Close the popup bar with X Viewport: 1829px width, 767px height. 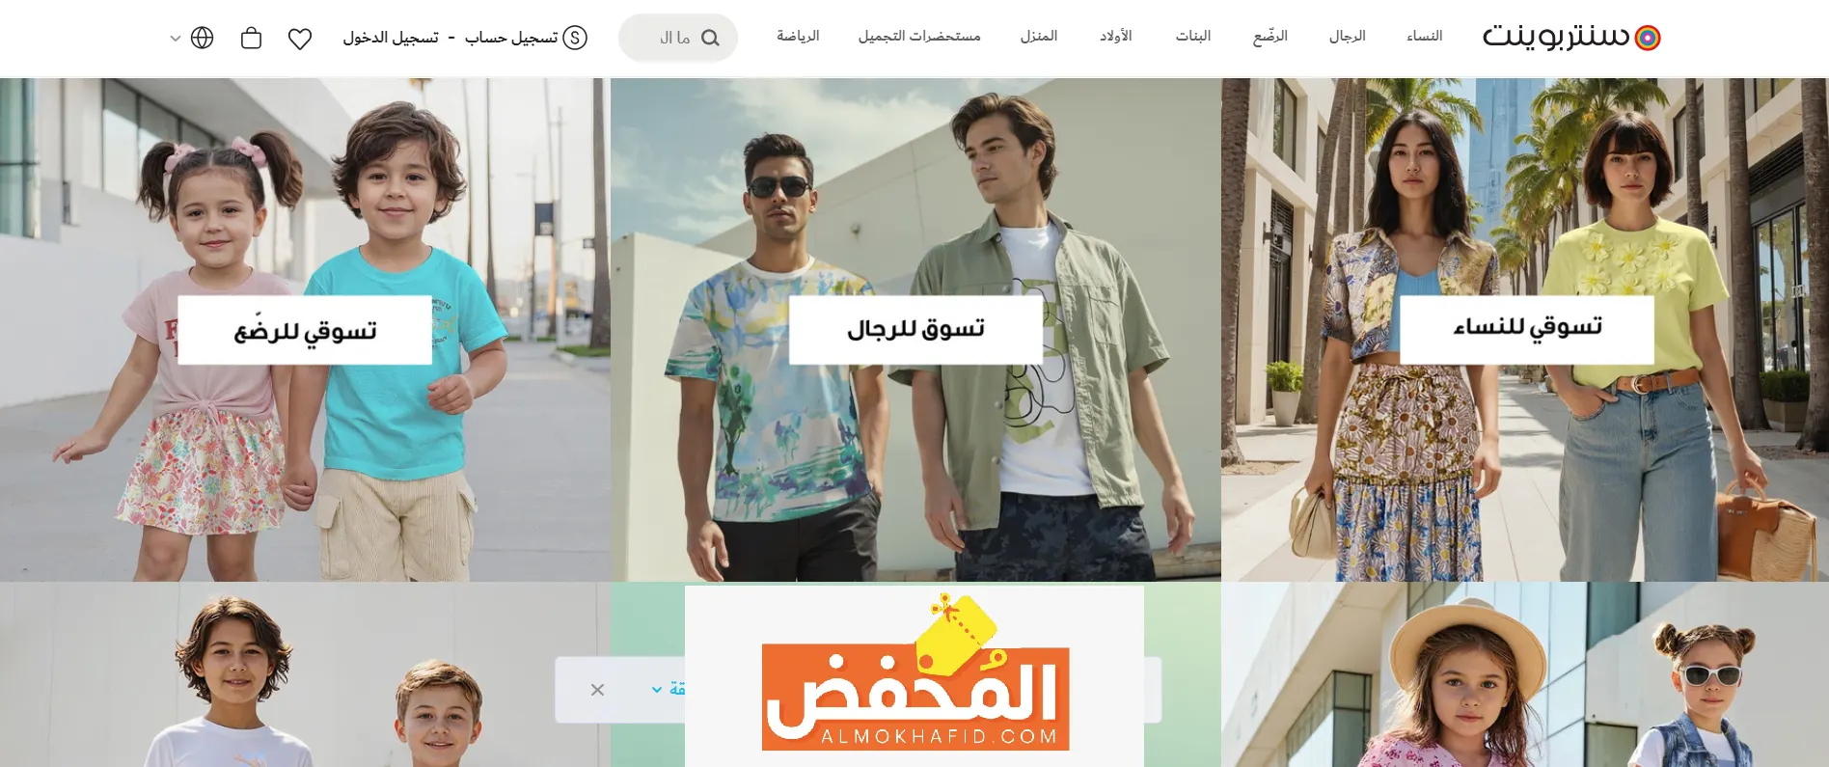(x=597, y=690)
